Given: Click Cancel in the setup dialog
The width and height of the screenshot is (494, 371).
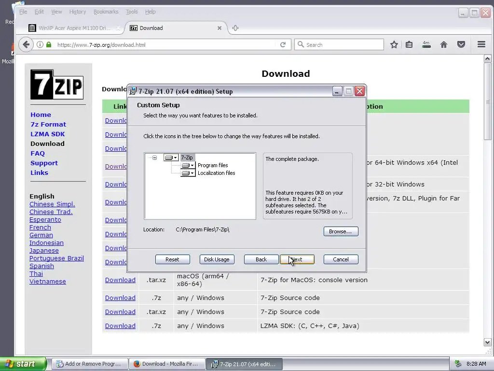Looking at the screenshot, I should coord(341,259).
